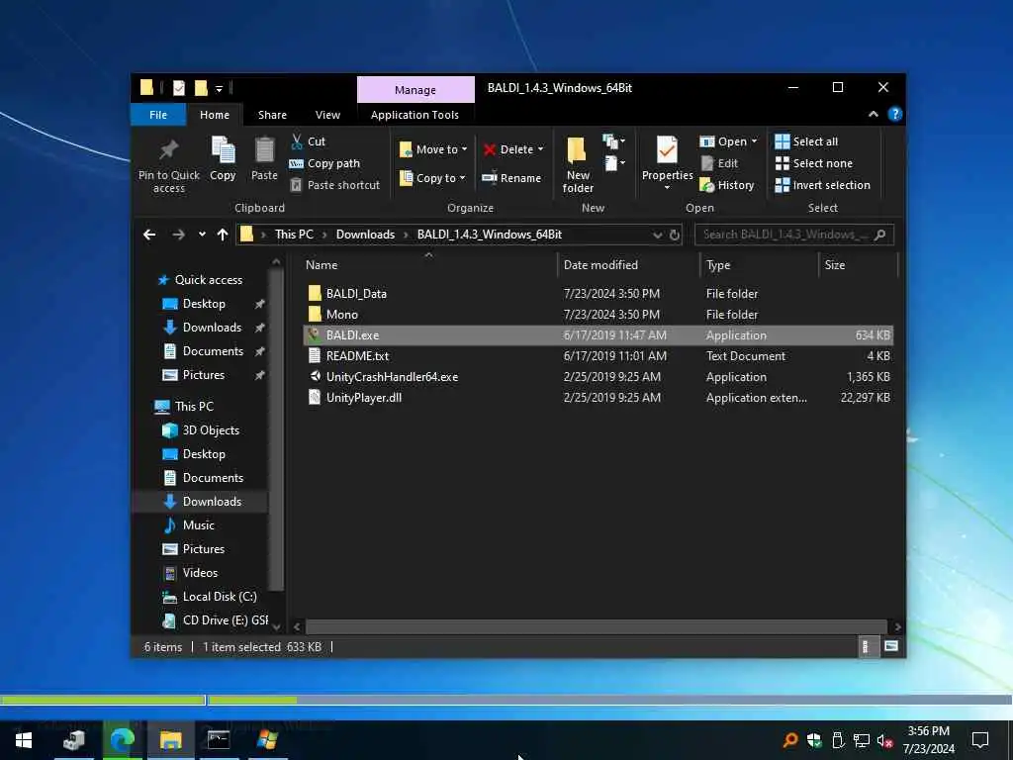The width and height of the screenshot is (1013, 760).
Task: Click the title bar New folder icon
Action: (x=201, y=87)
